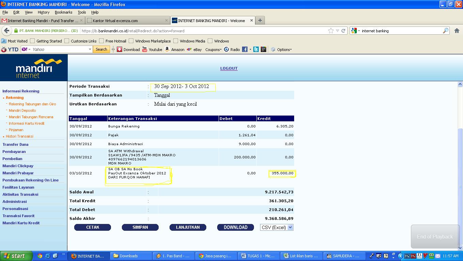Click the Download toolbar button icon
463x261 pixels.
click(119, 49)
